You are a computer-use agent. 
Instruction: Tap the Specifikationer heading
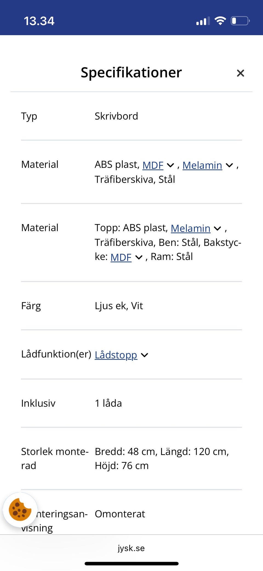131,73
